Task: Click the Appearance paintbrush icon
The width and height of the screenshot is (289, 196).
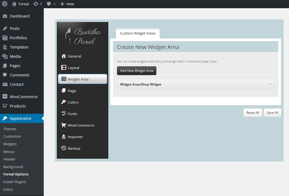Action: pyautogui.click(x=5, y=118)
